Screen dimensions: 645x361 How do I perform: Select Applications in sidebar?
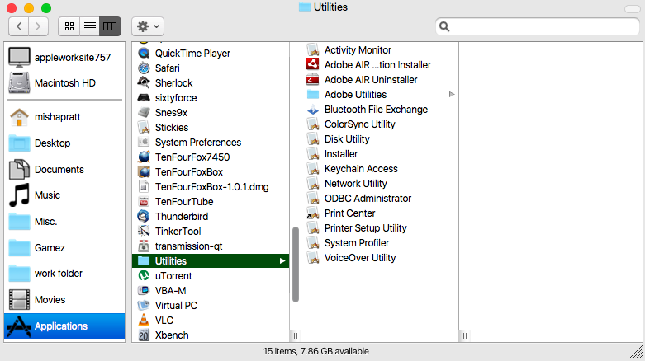pyautogui.click(x=64, y=326)
